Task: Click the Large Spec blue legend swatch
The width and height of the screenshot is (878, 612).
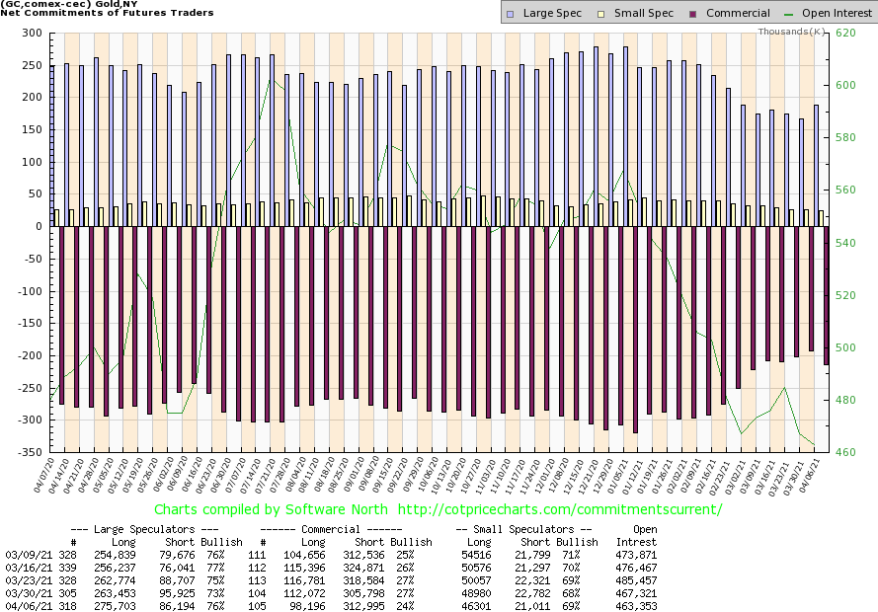Action: point(510,13)
